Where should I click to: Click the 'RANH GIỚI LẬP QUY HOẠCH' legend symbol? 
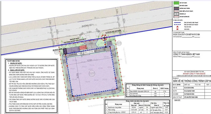(176, 11)
